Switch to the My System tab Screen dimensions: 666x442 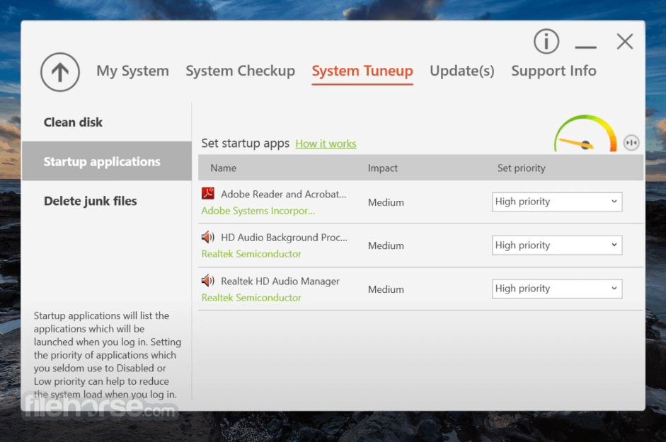(132, 71)
